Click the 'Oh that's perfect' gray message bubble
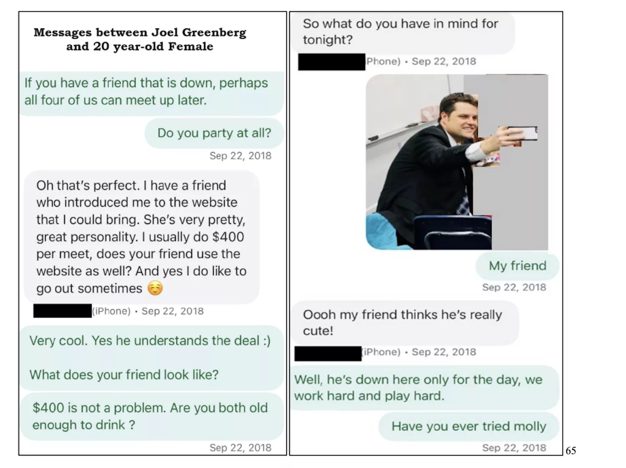The height and width of the screenshot is (468, 626). pyautogui.click(x=142, y=237)
